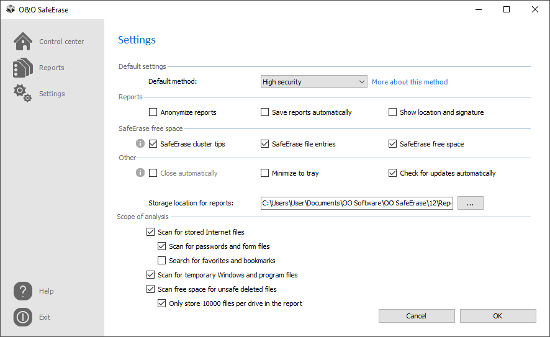Enable Minimize to tray
Viewport: 550px width, 337px height.
tap(265, 173)
